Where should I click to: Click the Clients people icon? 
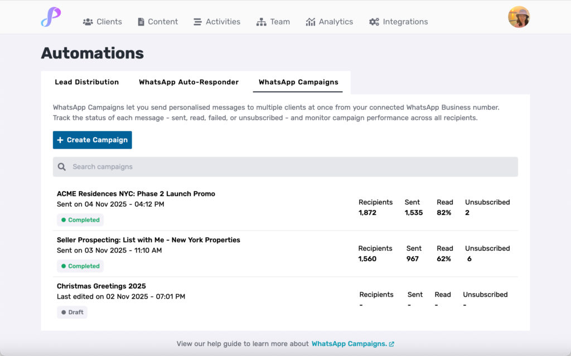(x=88, y=22)
